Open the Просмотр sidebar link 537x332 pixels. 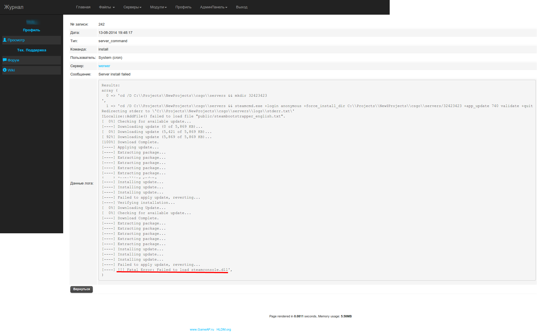coord(16,40)
